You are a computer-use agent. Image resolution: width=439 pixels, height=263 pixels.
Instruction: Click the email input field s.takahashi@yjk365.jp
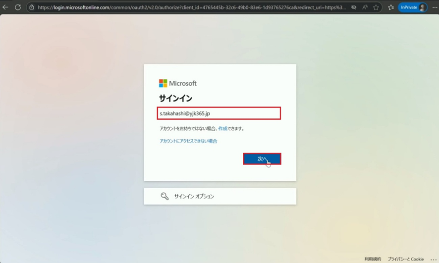(x=219, y=113)
